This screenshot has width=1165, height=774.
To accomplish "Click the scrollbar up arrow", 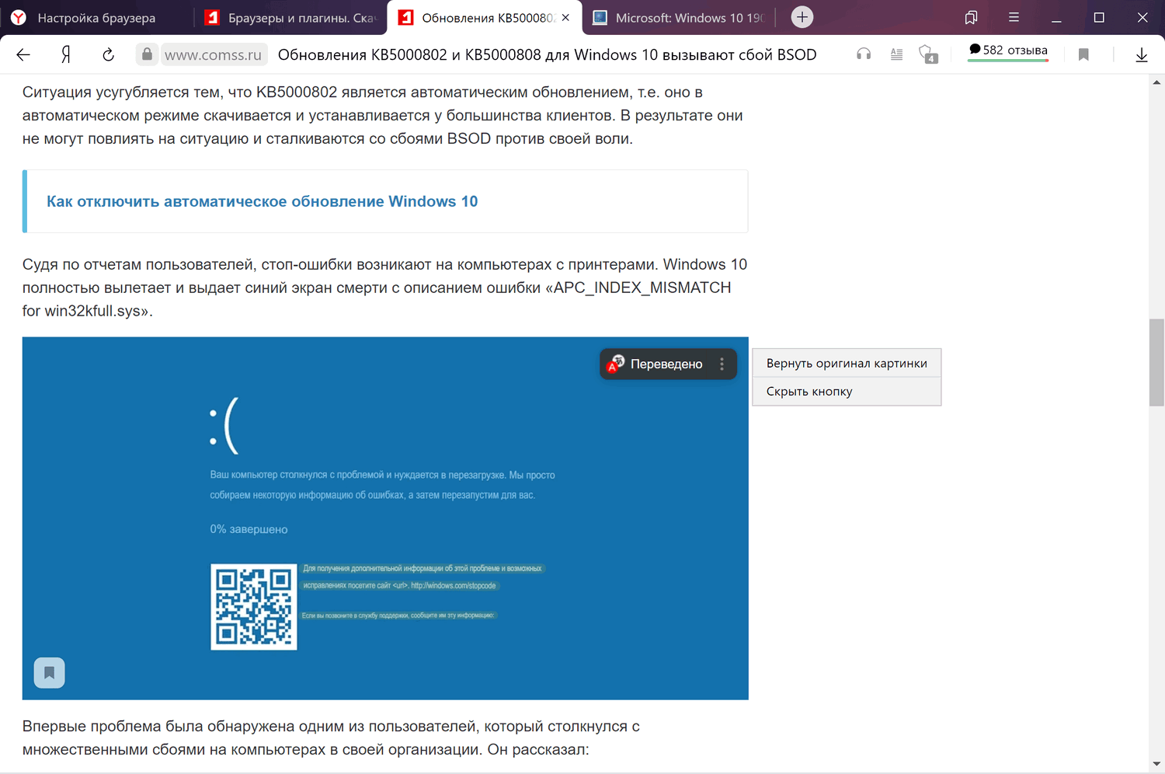I will click(1156, 82).
